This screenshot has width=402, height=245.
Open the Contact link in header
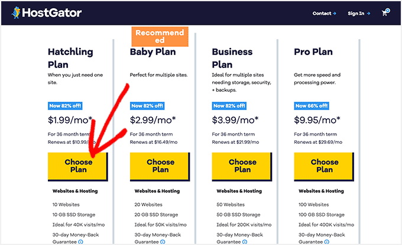[x=324, y=13]
